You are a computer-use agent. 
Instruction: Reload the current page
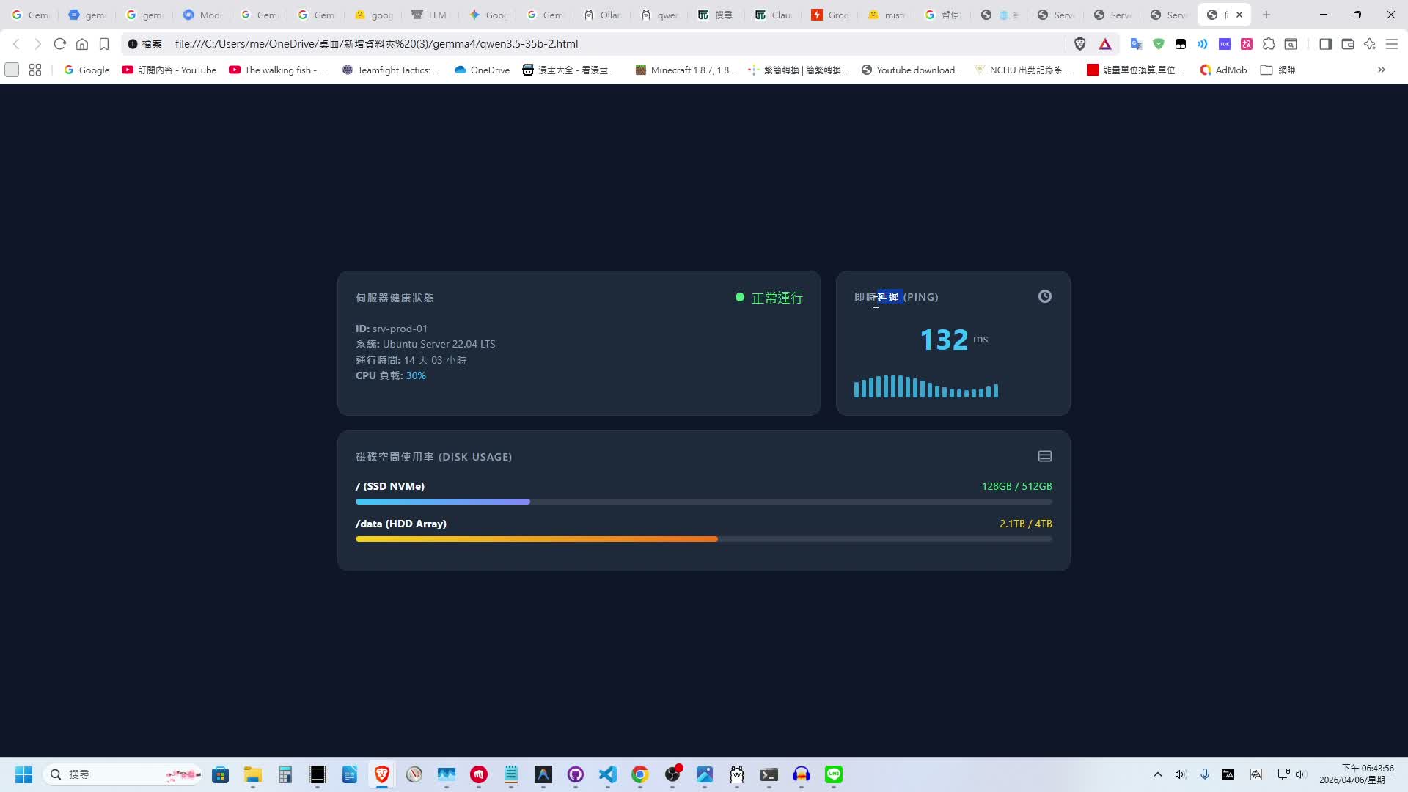pos(60,44)
